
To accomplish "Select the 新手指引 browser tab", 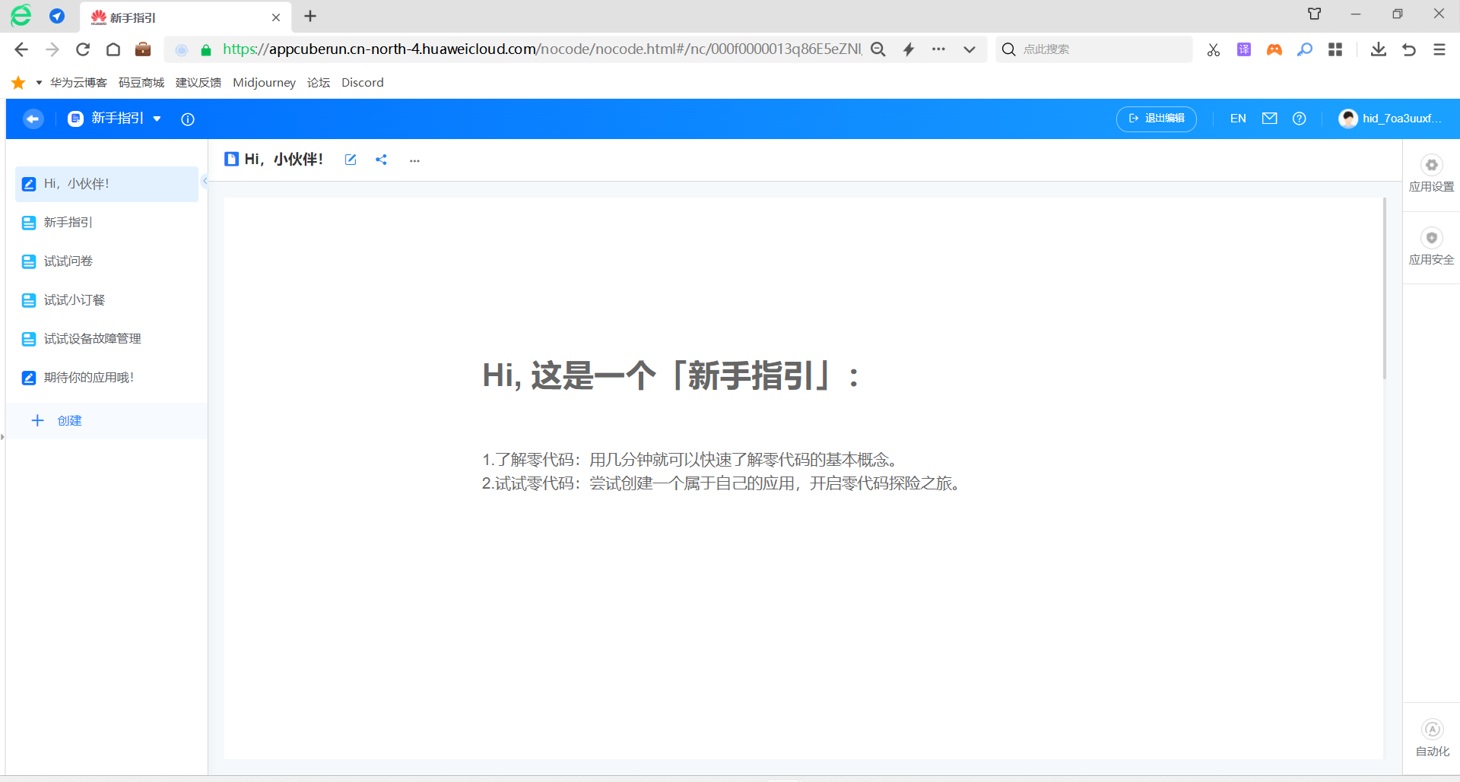I will (186, 17).
